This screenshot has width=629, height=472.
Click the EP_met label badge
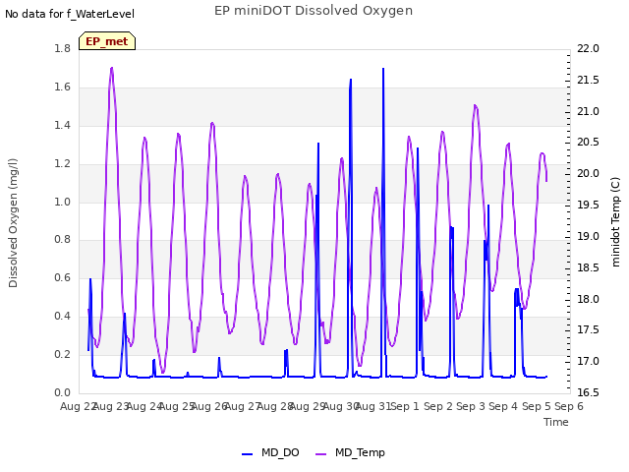(107, 41)
